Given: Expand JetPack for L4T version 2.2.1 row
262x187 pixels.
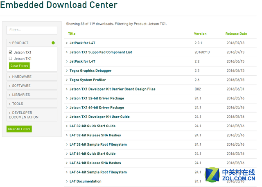Looking at the screenshot, I should point(160,43).
